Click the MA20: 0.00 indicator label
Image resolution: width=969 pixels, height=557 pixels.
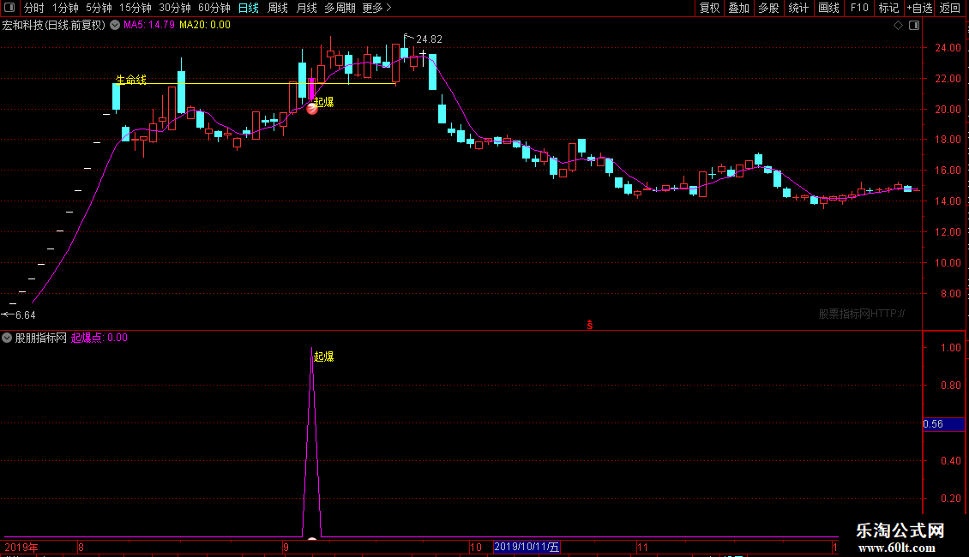pos(205,25)
